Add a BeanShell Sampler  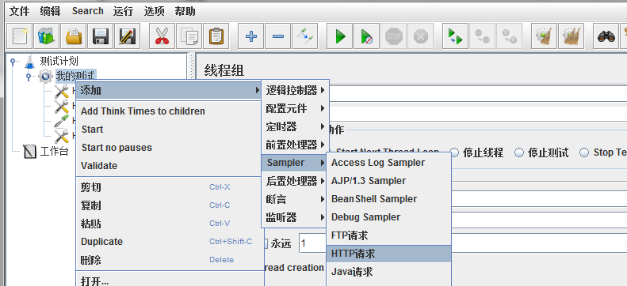pos(389,199)
